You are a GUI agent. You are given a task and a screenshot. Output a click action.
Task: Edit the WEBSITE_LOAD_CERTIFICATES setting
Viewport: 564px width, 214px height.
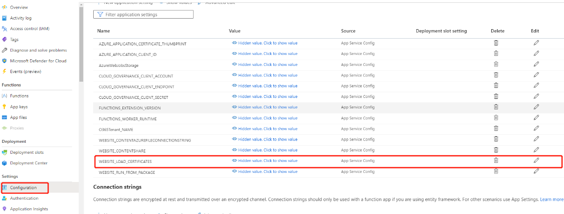[x=536, y=160]
